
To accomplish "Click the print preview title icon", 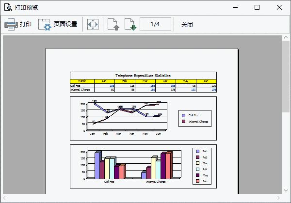I will [x=8, y=7].
